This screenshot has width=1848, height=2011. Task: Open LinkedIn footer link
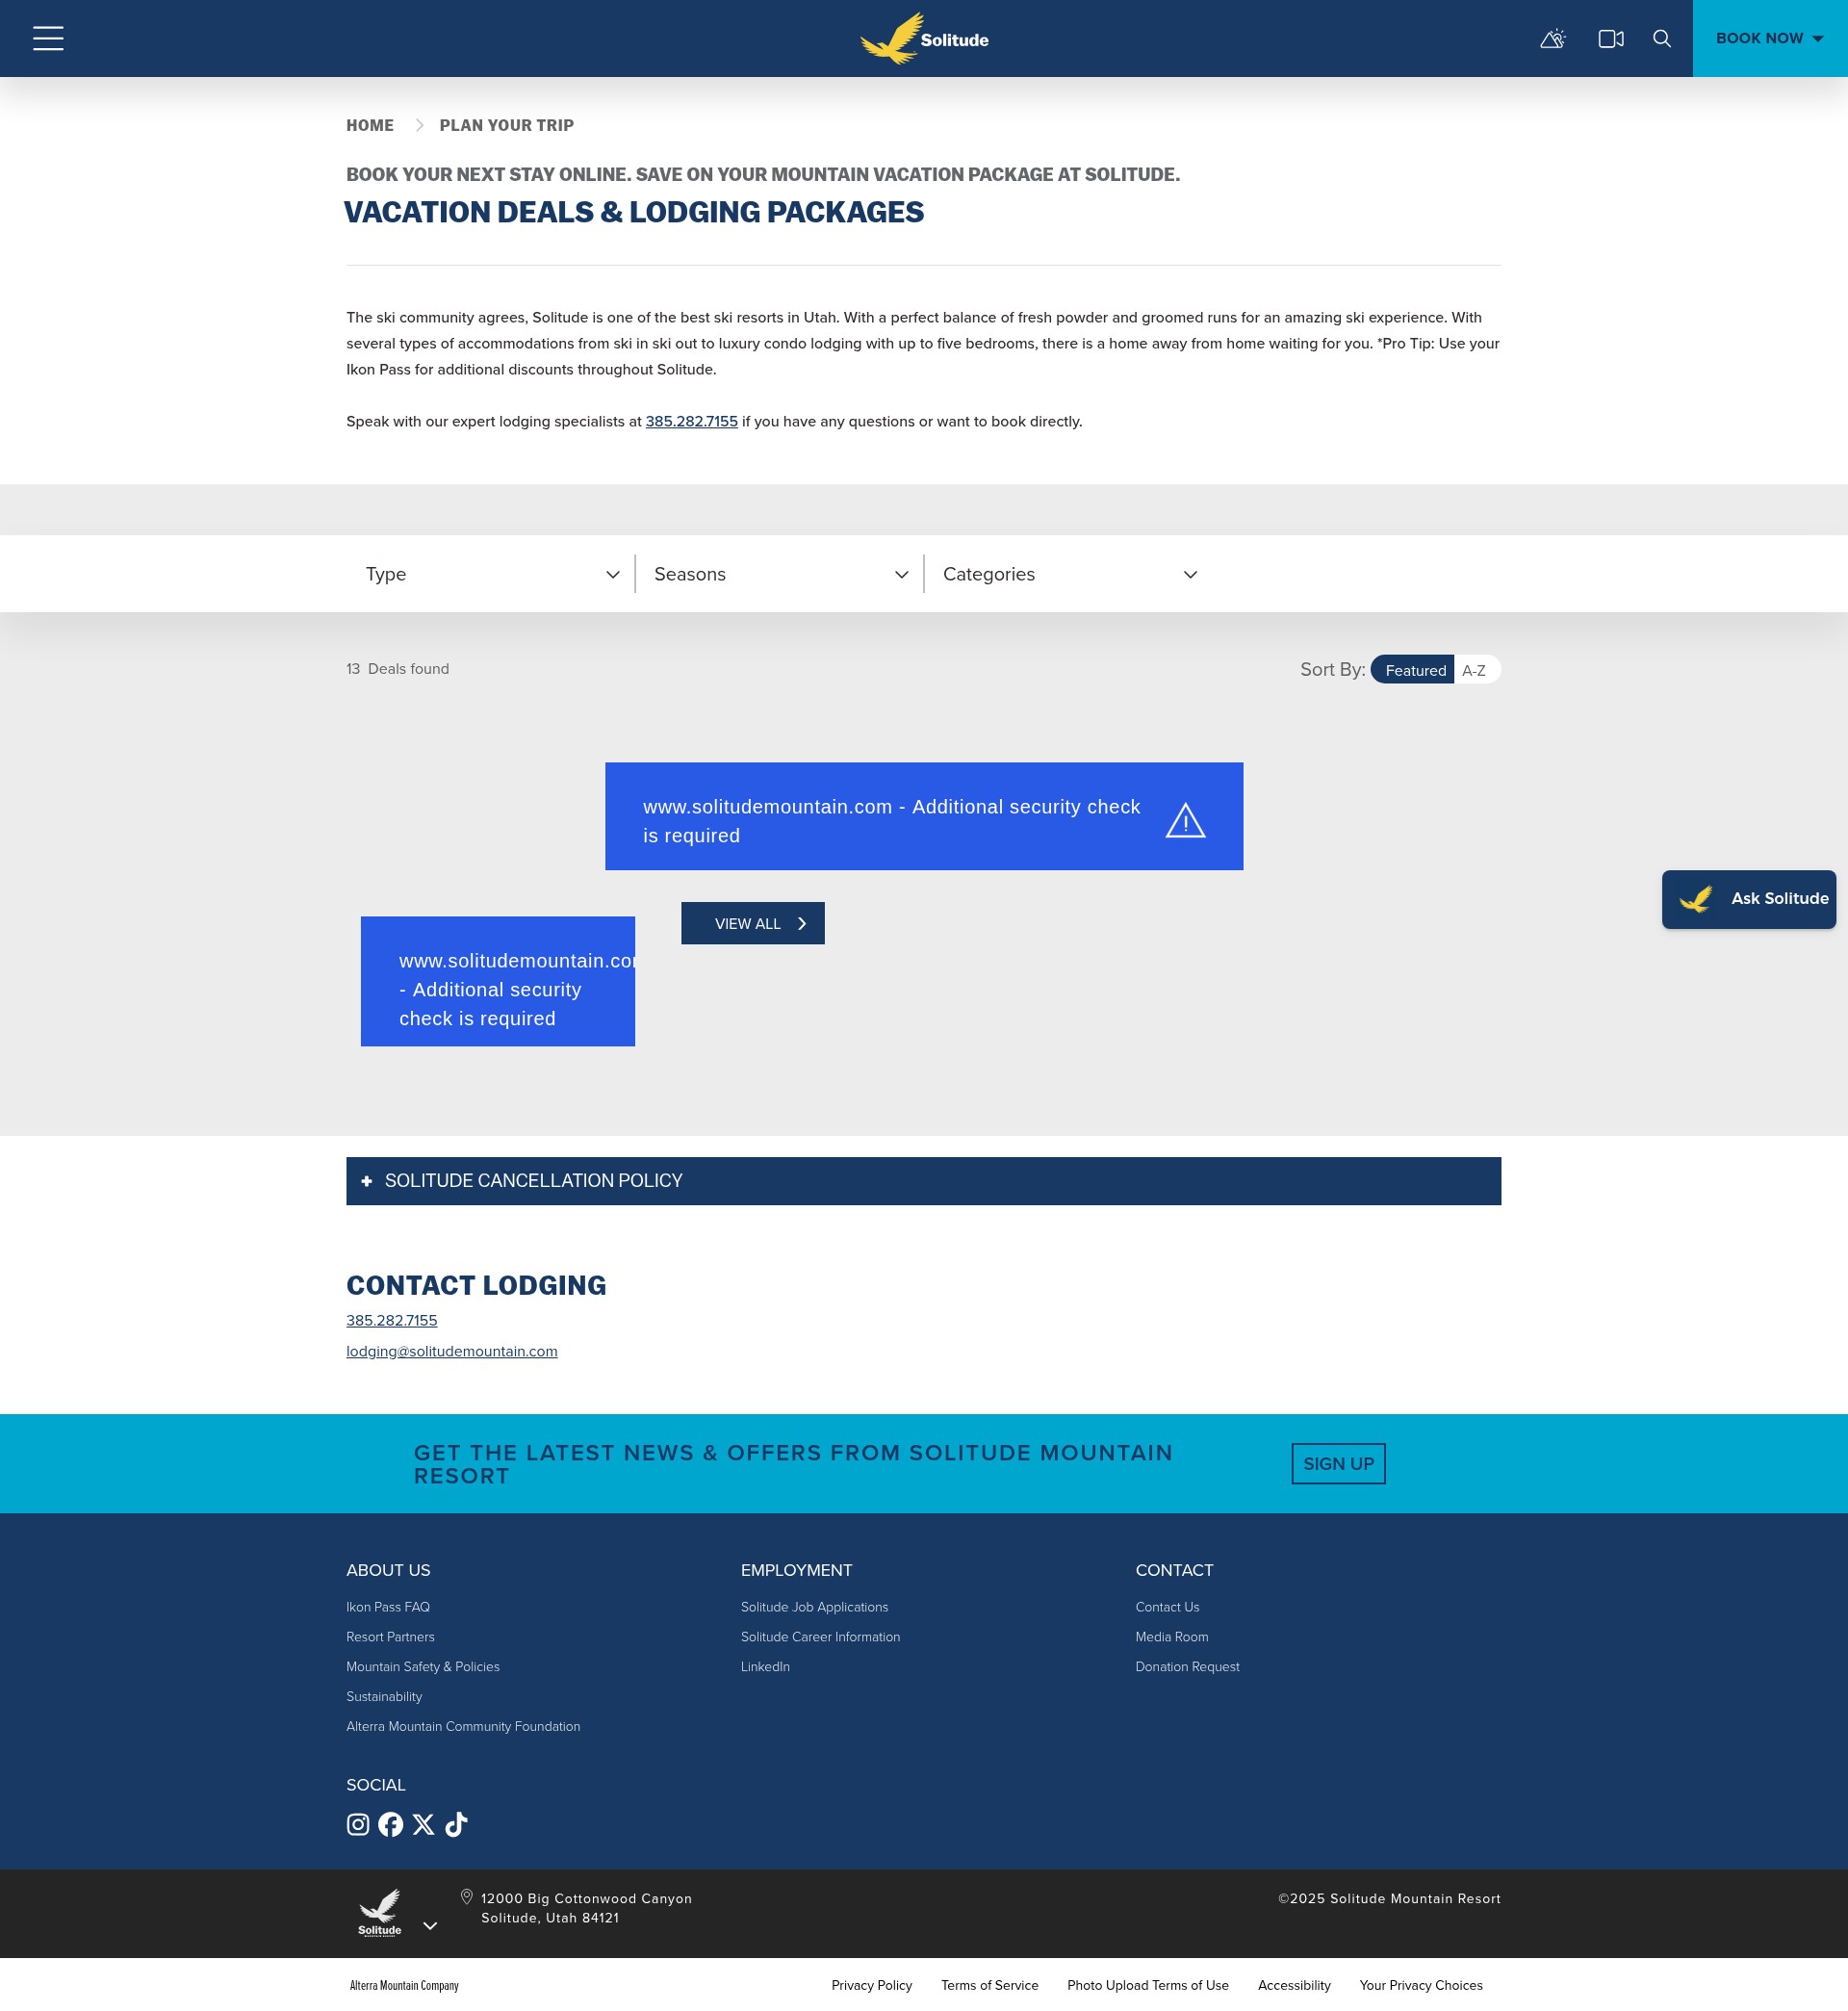coord(765,1667)
